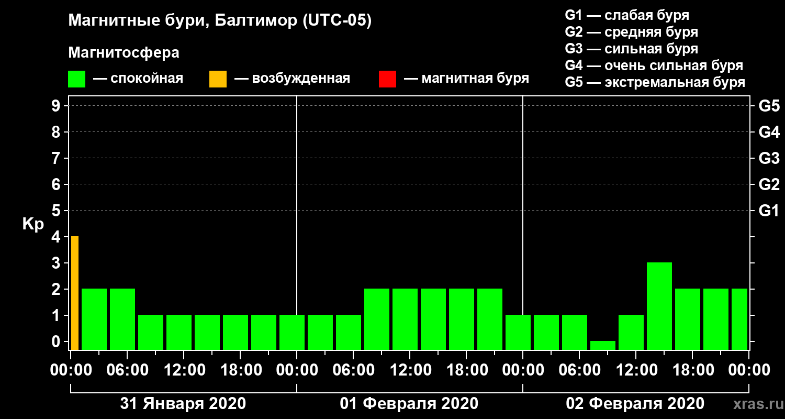Click the right-axis 'G1' label
Screen dimensions: 785x419
[769, 211]
